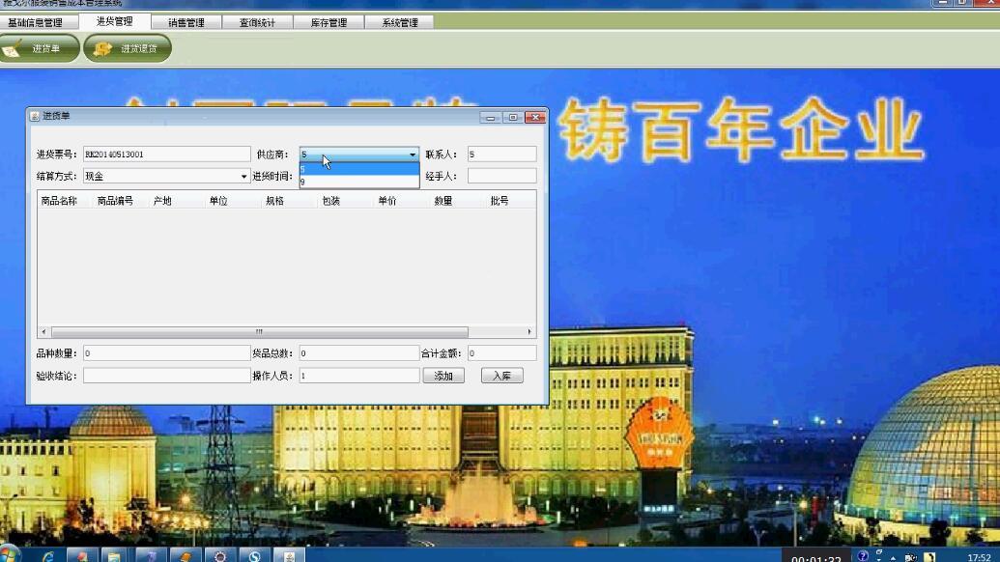The width and height of the screenshot is (1000, 562).
Task: Open the Sogou taskbar icon
Action: pyautogui.click(x=255, y=555)
